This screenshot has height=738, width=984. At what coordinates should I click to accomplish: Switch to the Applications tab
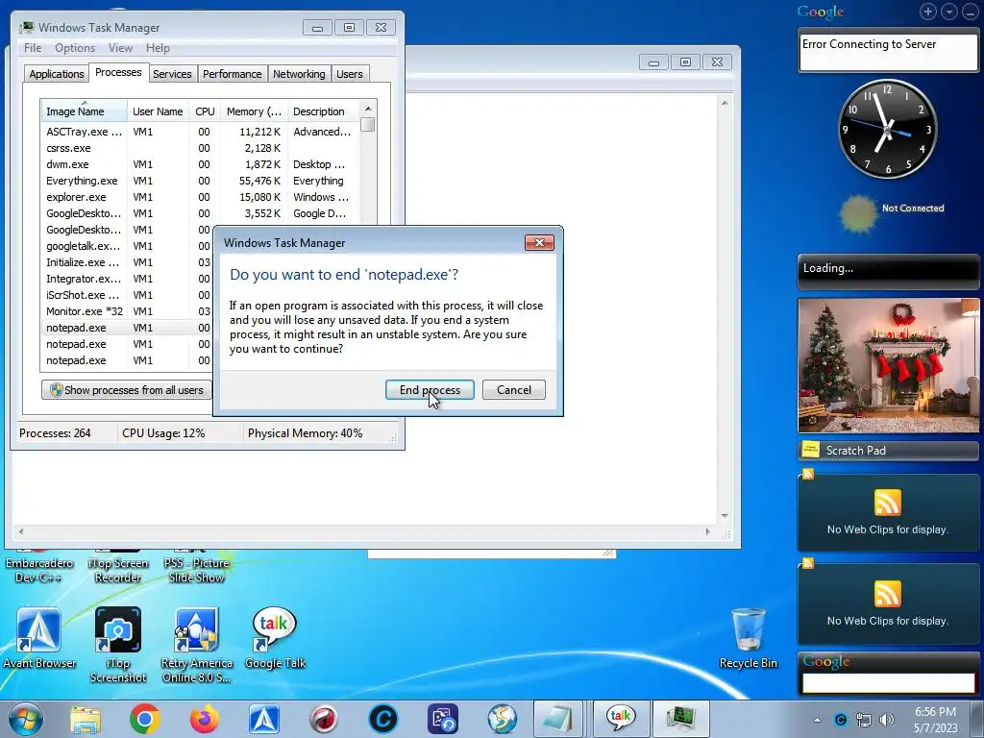(57, 74)
